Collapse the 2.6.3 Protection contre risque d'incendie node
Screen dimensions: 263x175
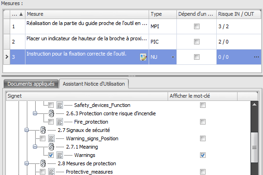[x=35, y=113]
